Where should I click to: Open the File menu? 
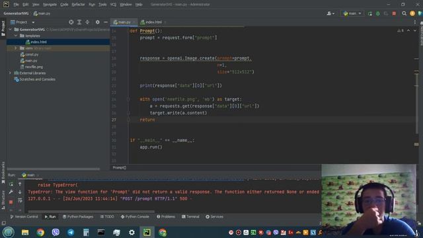[16, 5]
